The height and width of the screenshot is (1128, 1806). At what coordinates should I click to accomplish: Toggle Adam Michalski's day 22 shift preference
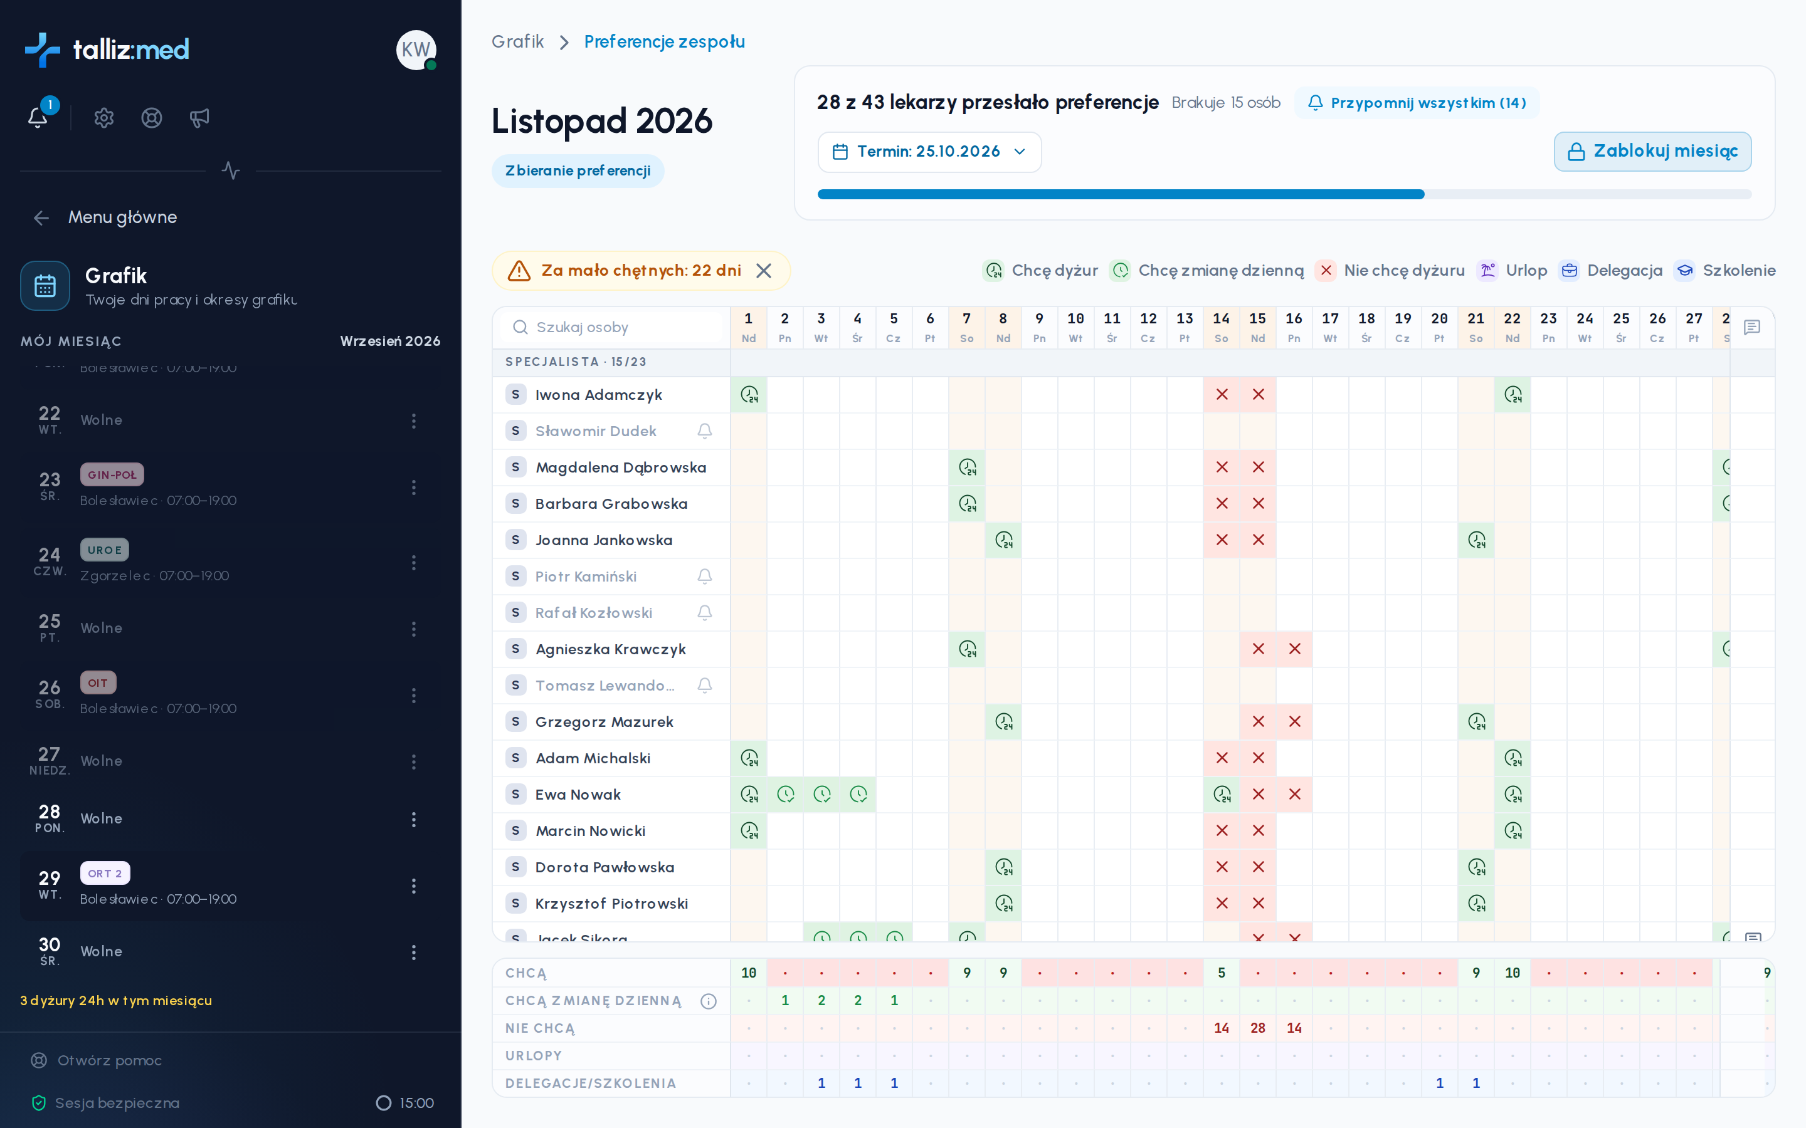pyautogui.click(x=1513, y=758)
